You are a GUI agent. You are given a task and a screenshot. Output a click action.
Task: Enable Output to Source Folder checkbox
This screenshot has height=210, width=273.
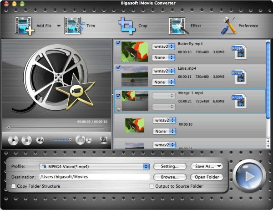coord(152,186)
